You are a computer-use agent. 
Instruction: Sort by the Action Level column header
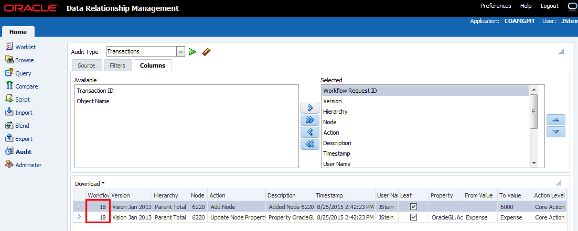coord(549,195)
